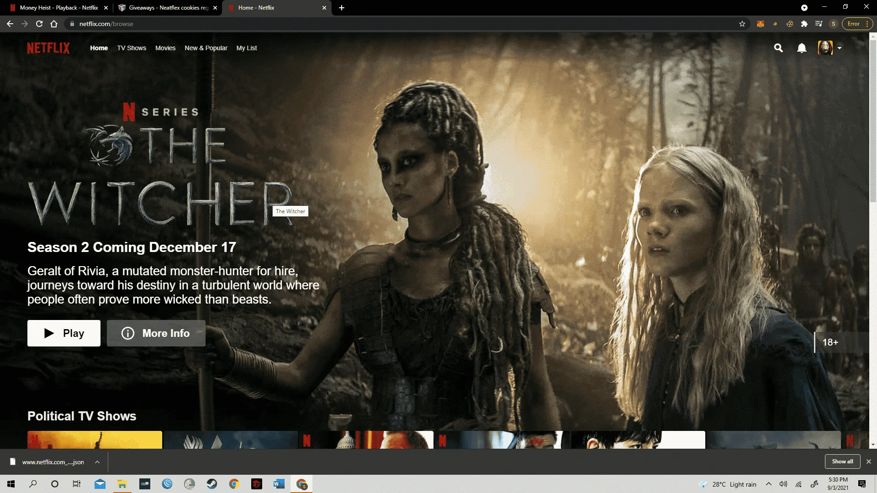Select the first yellow thumbnail in Political TV Shows
Viewport: 877px width, 493px height.
pos(95,440)
